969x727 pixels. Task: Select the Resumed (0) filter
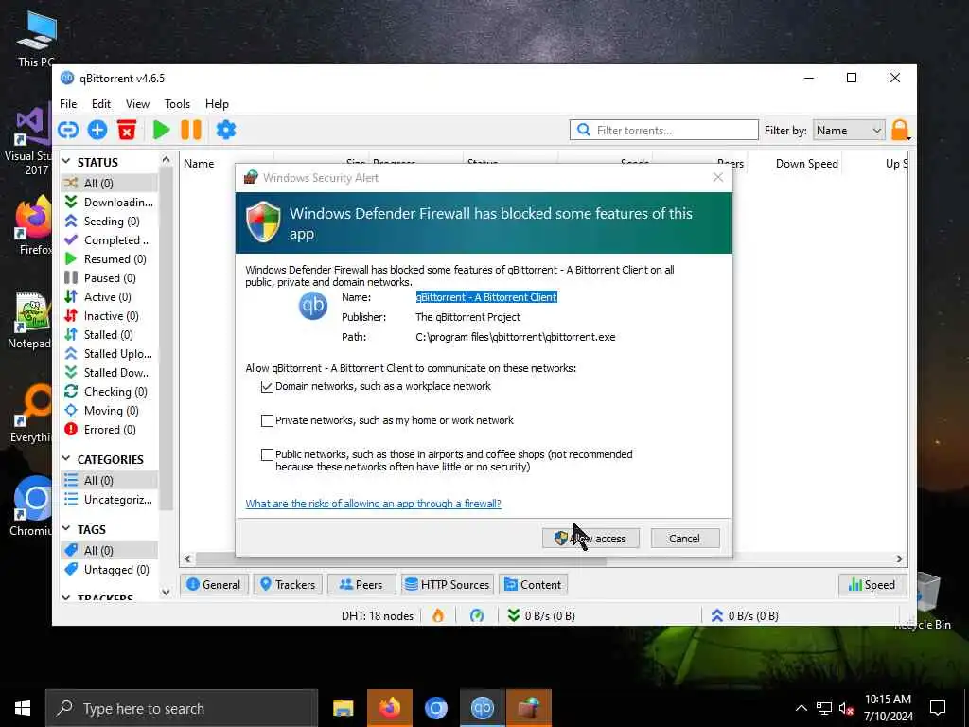tap(109, 259)
